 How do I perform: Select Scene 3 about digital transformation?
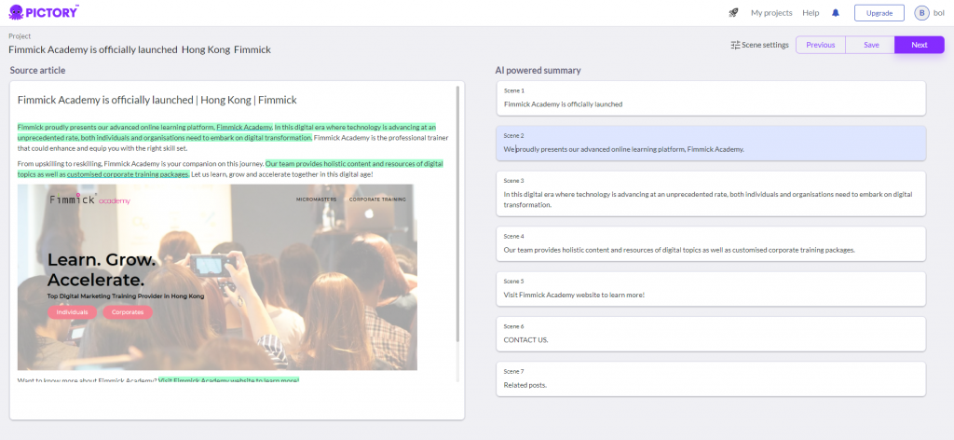[711, 194]
